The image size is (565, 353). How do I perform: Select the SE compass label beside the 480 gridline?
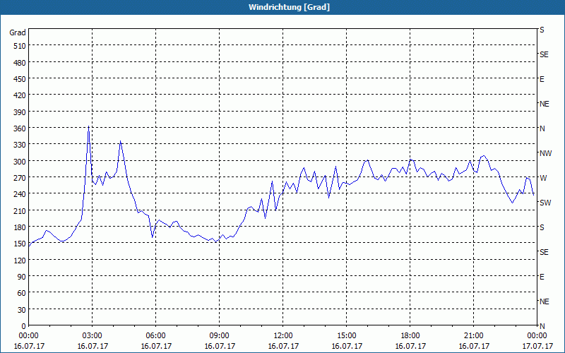tap(544, 55)
